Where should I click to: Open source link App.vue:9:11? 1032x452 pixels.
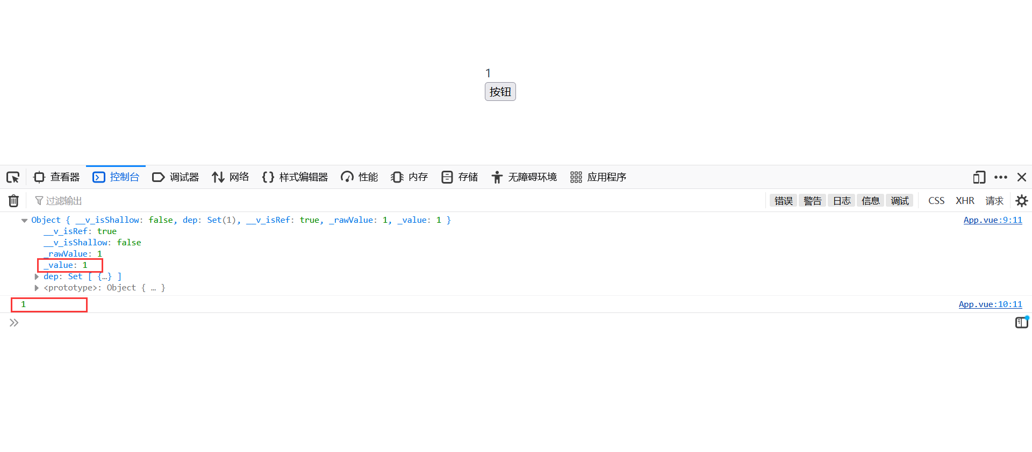(993, 220)
